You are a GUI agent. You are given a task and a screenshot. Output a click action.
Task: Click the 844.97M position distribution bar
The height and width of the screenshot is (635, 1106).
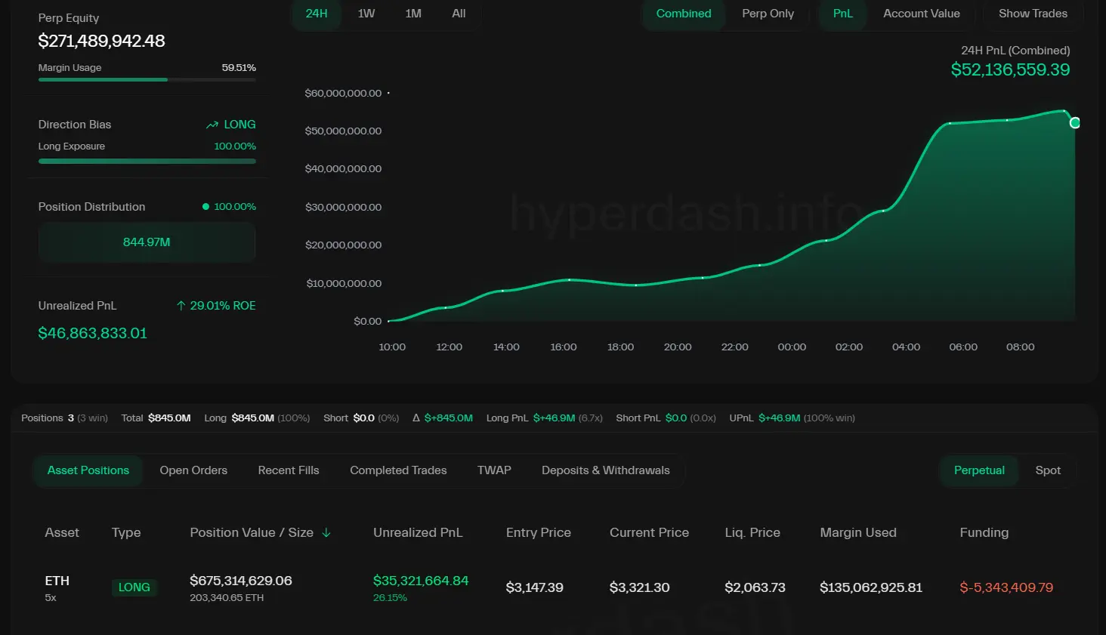147,242
